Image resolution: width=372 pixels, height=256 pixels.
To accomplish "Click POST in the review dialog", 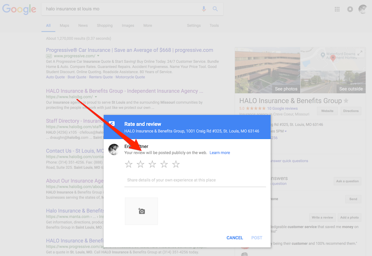I will 257,238.
